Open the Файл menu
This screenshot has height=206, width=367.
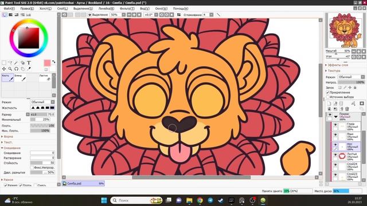click(9, 9)
